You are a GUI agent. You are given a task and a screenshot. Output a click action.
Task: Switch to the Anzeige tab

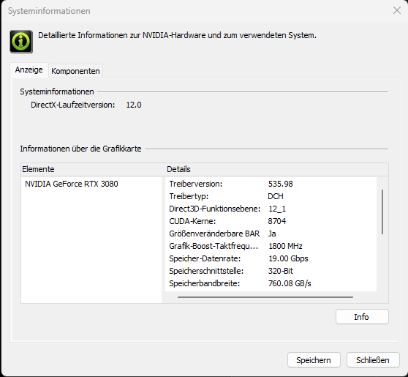[29, 70]
